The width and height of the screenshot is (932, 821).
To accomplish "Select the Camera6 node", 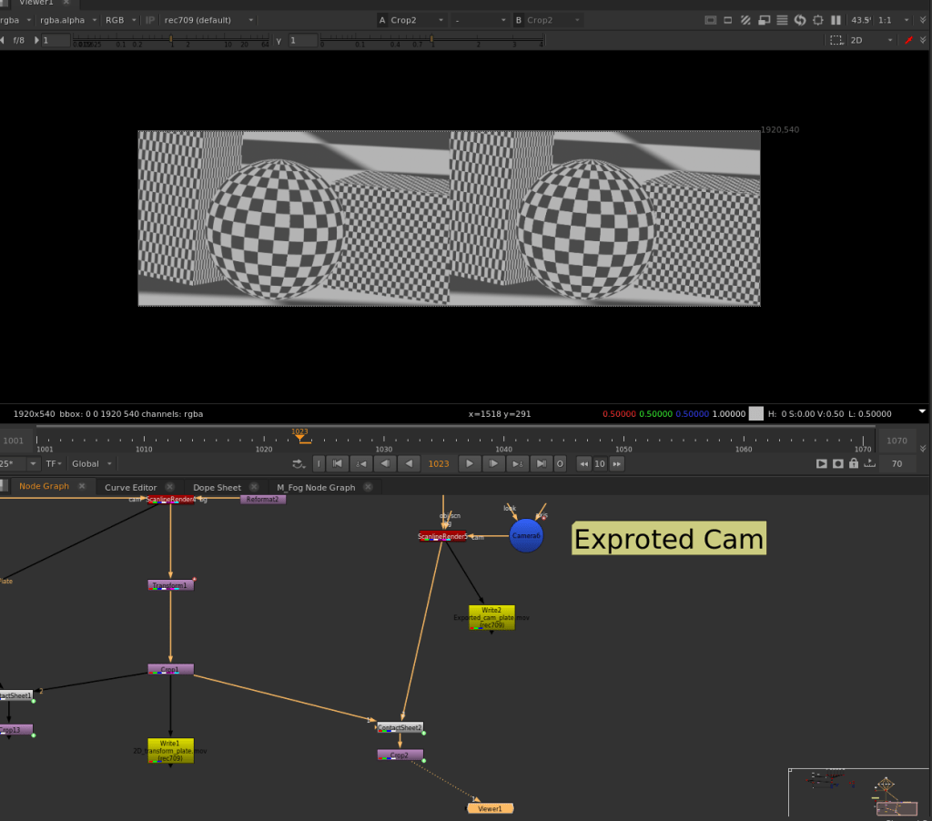I will [x=526, y=536].
